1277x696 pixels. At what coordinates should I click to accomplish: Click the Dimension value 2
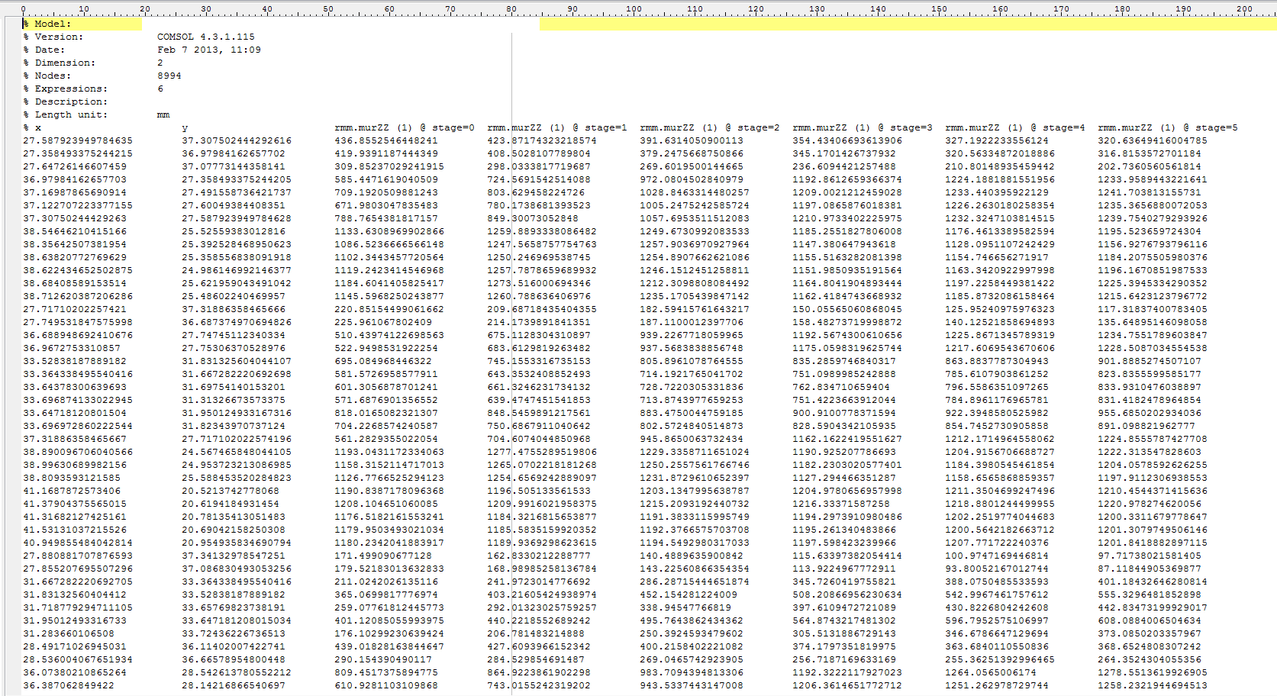(x=160, y=63)
